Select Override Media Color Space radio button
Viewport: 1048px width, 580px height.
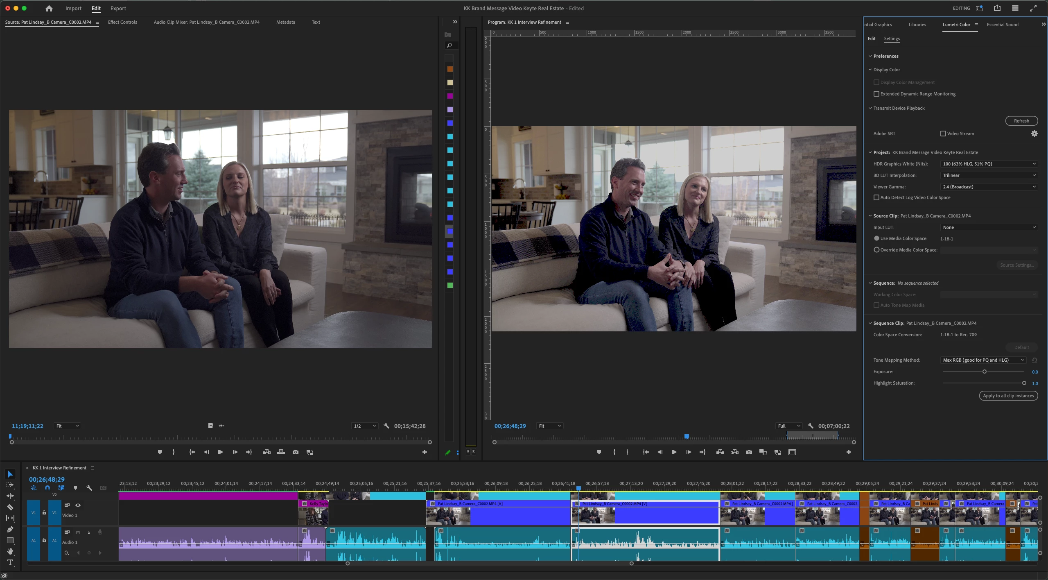tap(876, 250)
